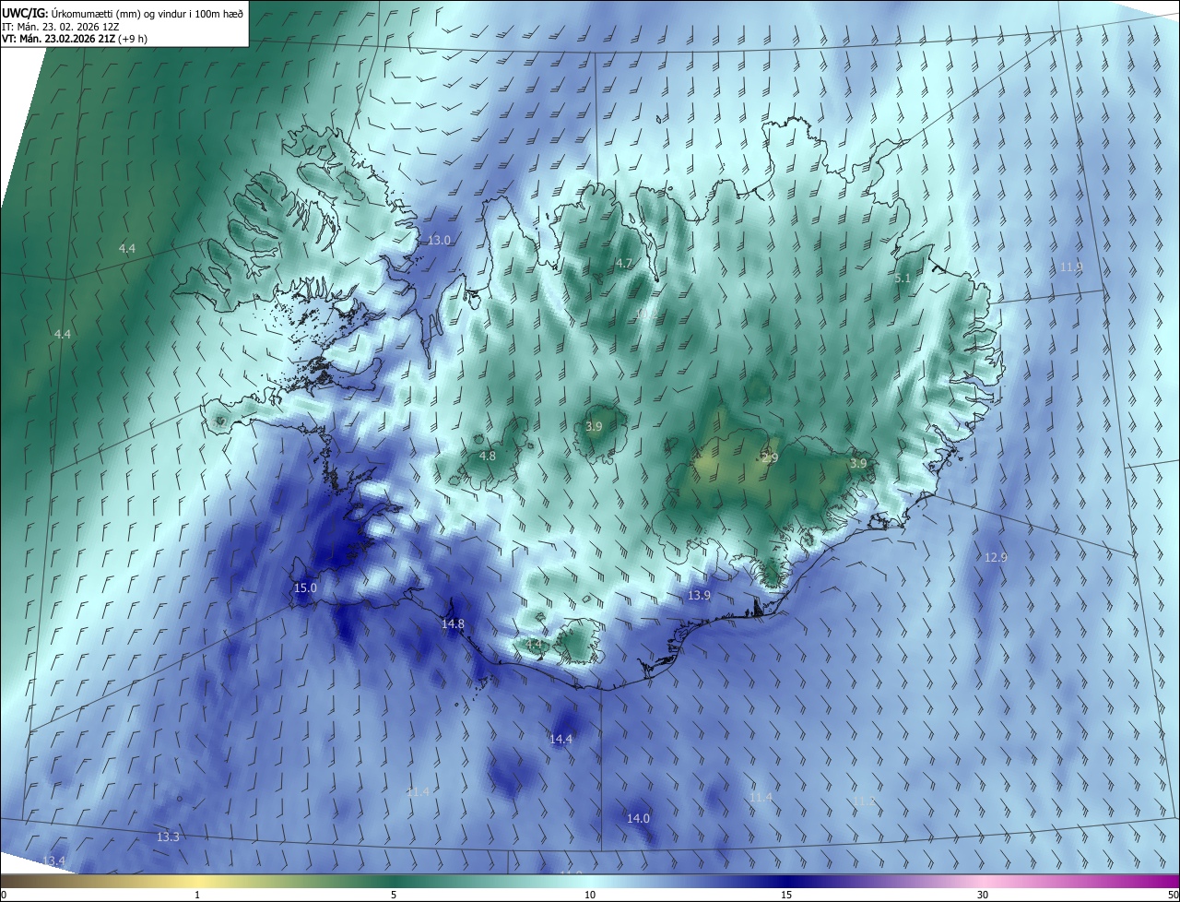
Task: Click the 13.4 value label
Action: click(53, 861)
